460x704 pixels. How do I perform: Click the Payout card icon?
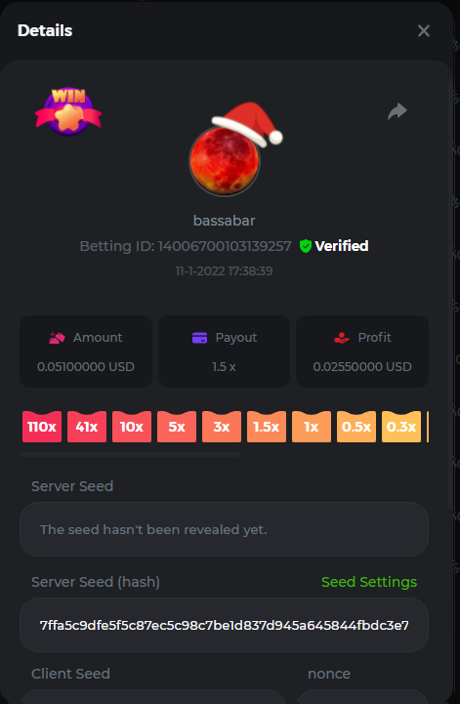pyautogui.click(x=199, y=338)
